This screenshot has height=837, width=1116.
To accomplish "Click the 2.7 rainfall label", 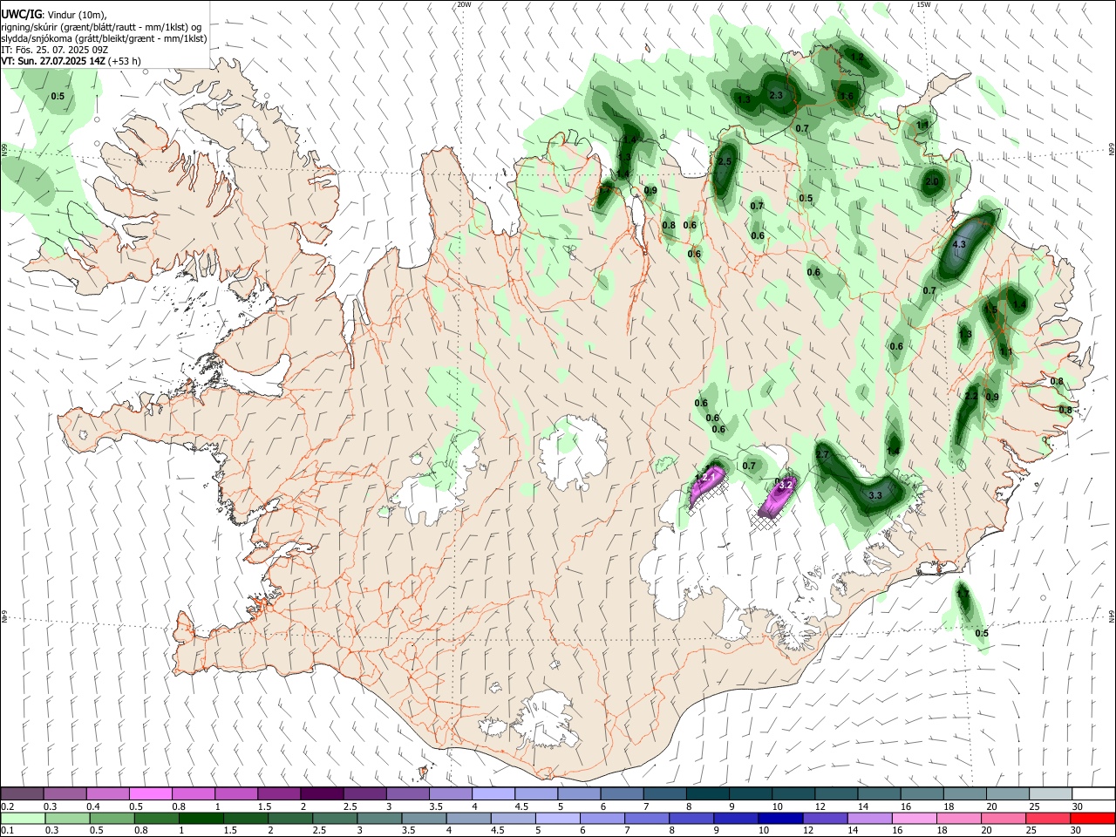I will (822, 455).
